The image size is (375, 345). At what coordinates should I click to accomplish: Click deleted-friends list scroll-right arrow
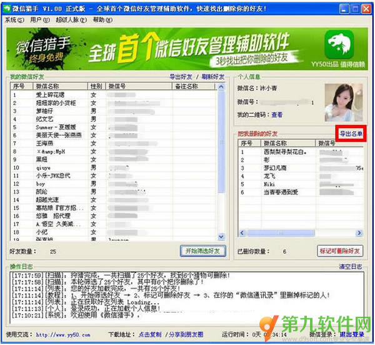coord(359,232)
